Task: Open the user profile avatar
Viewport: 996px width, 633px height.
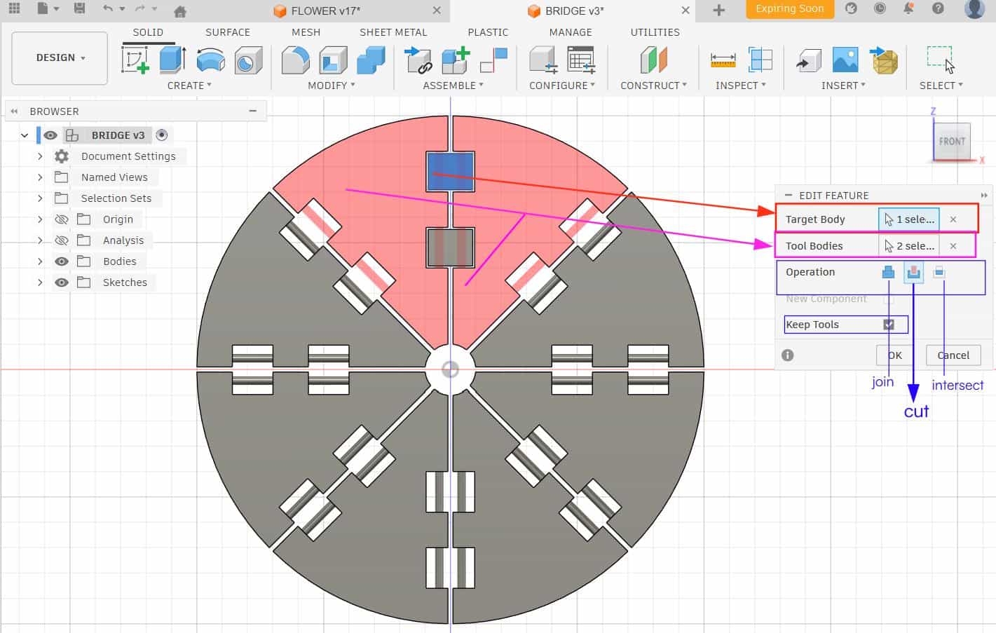Action: pos(975,9)
